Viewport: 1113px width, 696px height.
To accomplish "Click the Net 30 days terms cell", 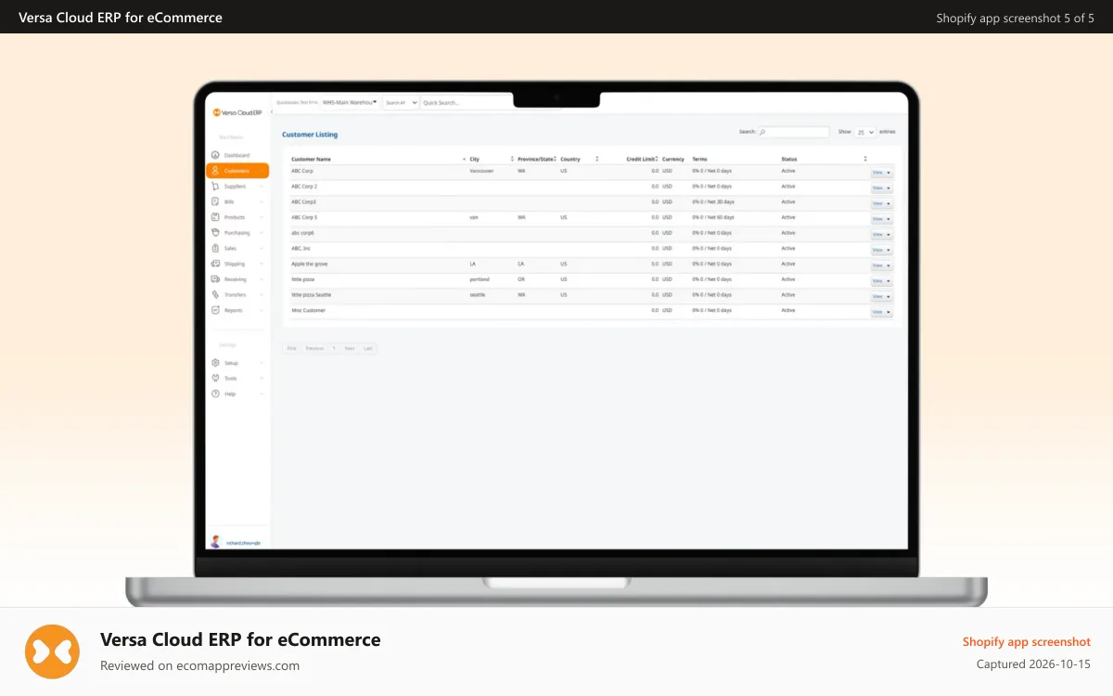I will pyautogui.click(x=713, y=201).
